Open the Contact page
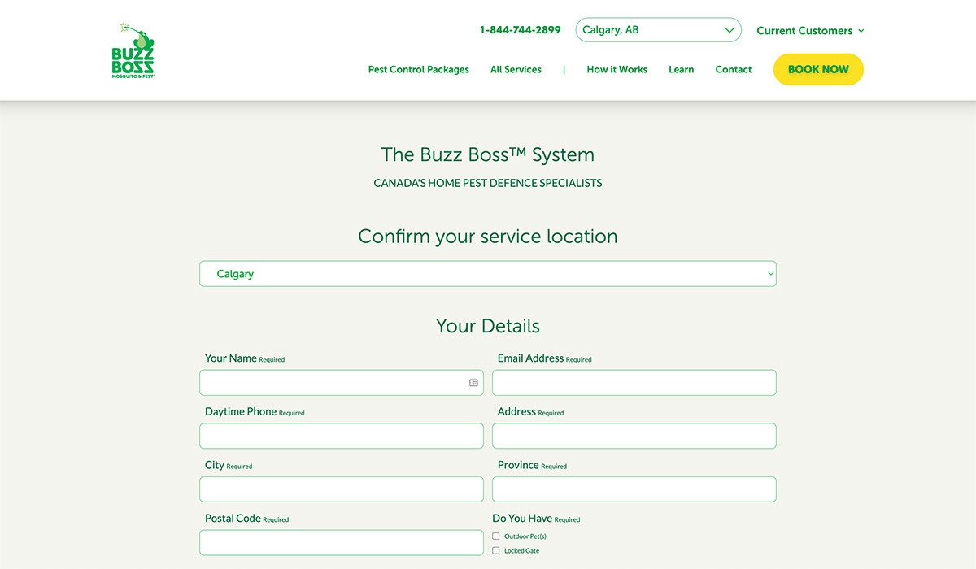 click(x=733, y=70)
